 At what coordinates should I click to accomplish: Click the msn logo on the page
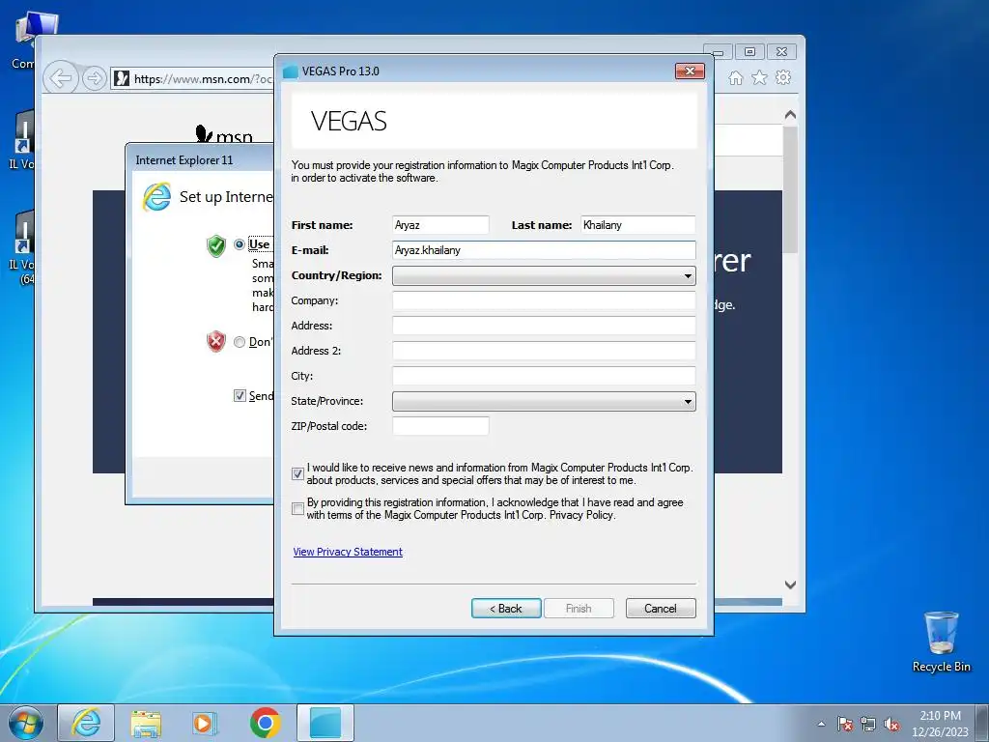[224, 134]
